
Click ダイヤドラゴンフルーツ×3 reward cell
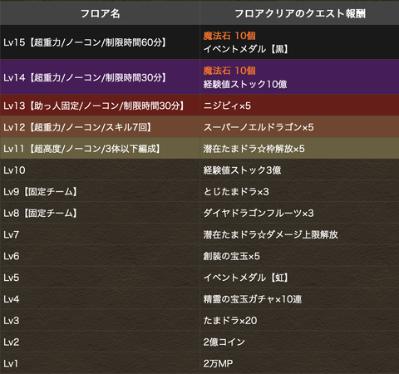299,213
